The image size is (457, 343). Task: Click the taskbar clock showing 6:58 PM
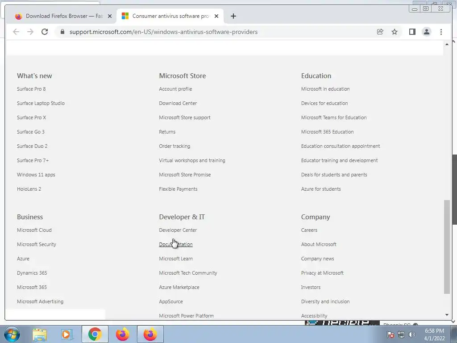pos(434,335)
